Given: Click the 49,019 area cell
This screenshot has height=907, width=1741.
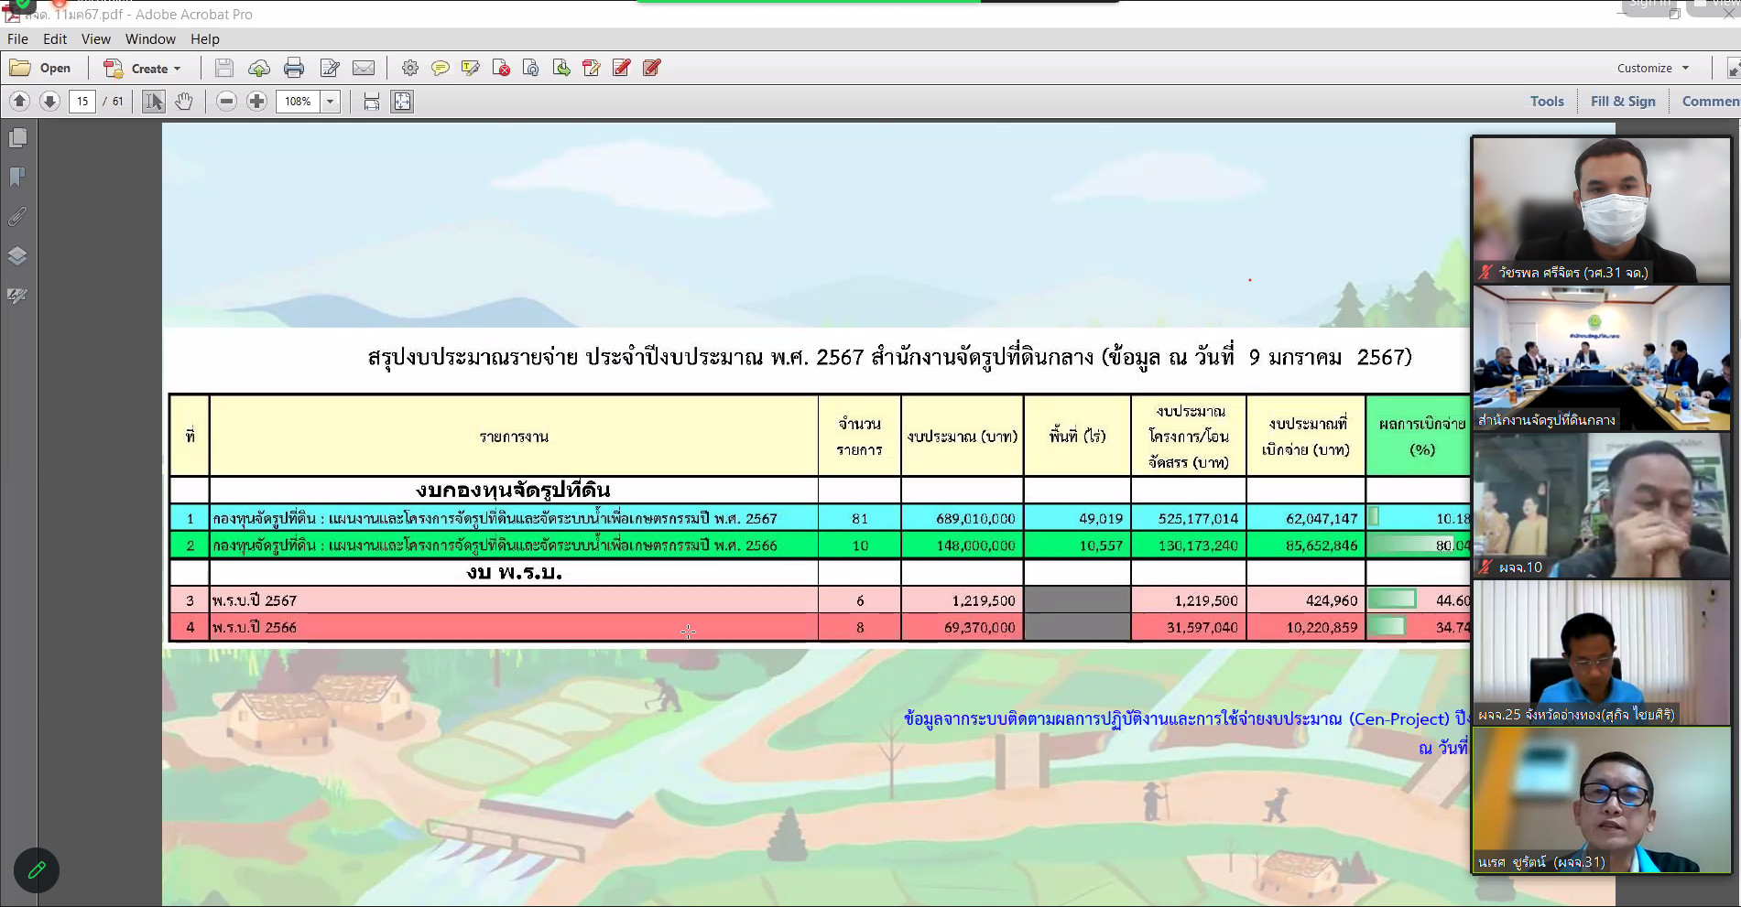Looking at the screenshot, I should (1077, 518).
